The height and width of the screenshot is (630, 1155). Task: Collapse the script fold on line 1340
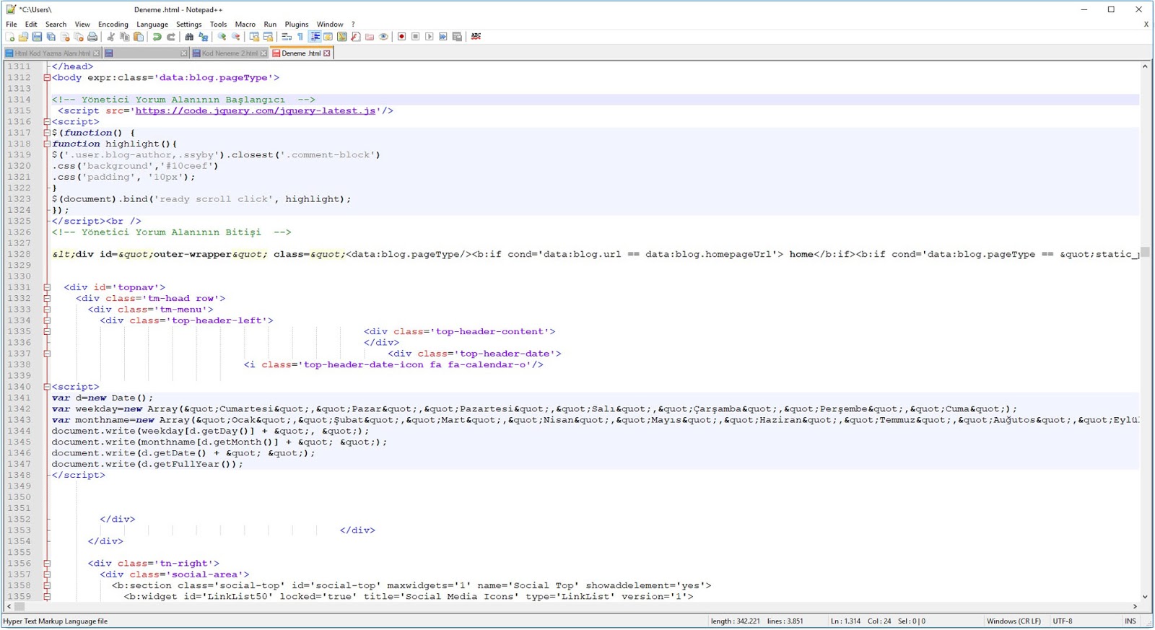point(47,387)
